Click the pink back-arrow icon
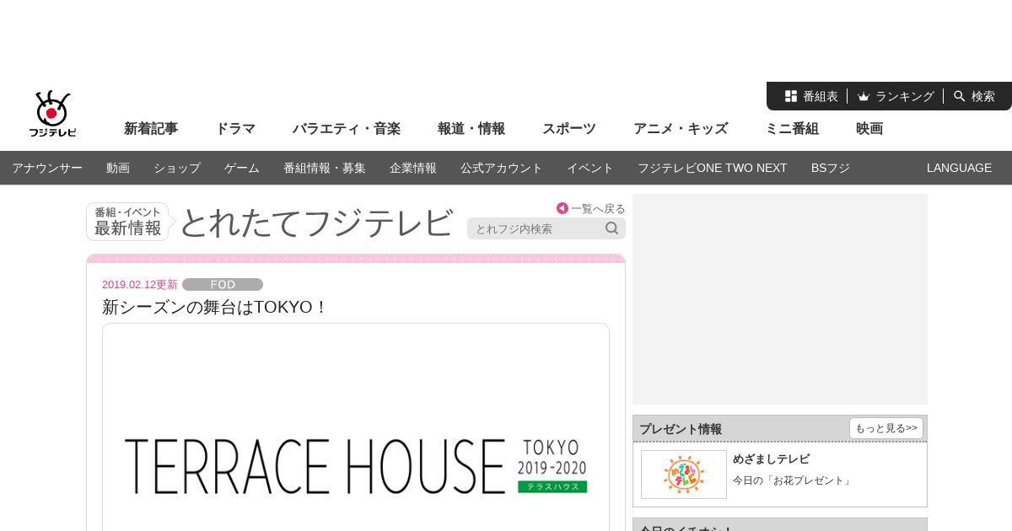The width and height of the screenshot is (1012, 531). 563,208
